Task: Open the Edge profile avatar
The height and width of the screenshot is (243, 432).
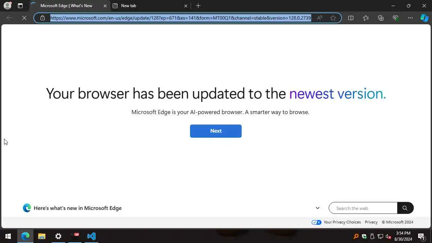Action: tap(7, 6)
